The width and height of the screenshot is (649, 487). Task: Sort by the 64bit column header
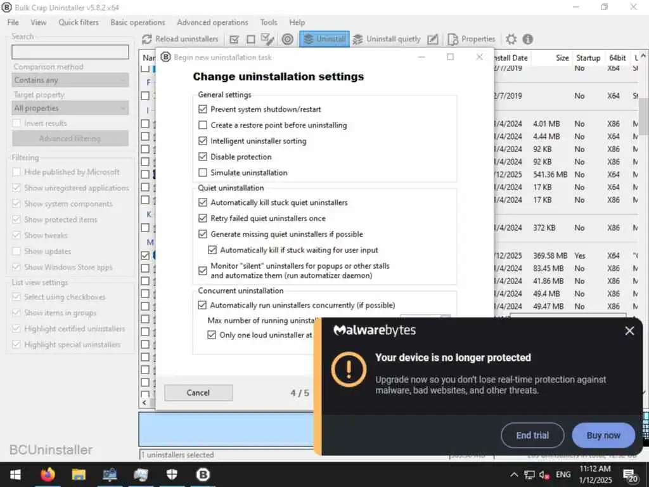point(617,58)
